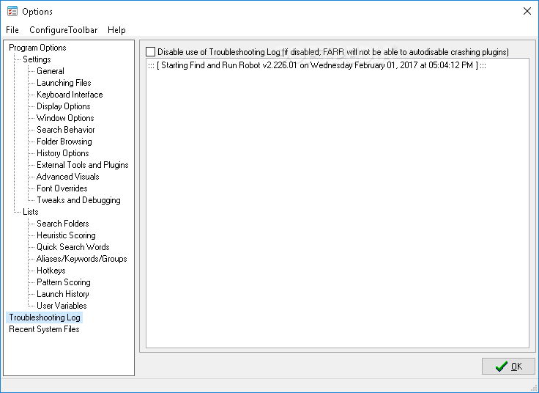Click the OK button

click(508, 366)
